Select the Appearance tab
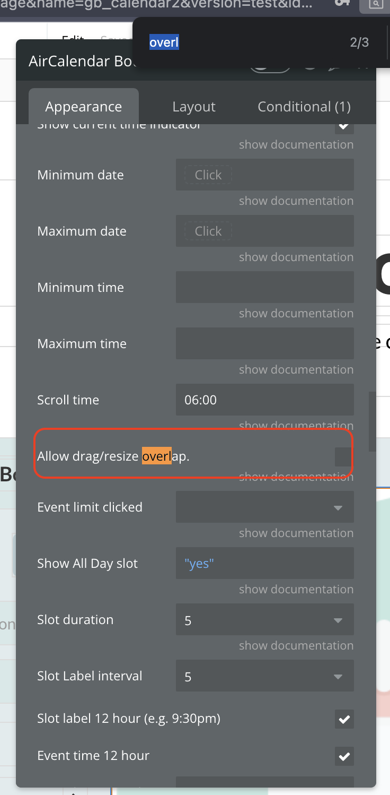390x795 pixels. (x=83, y=106)
